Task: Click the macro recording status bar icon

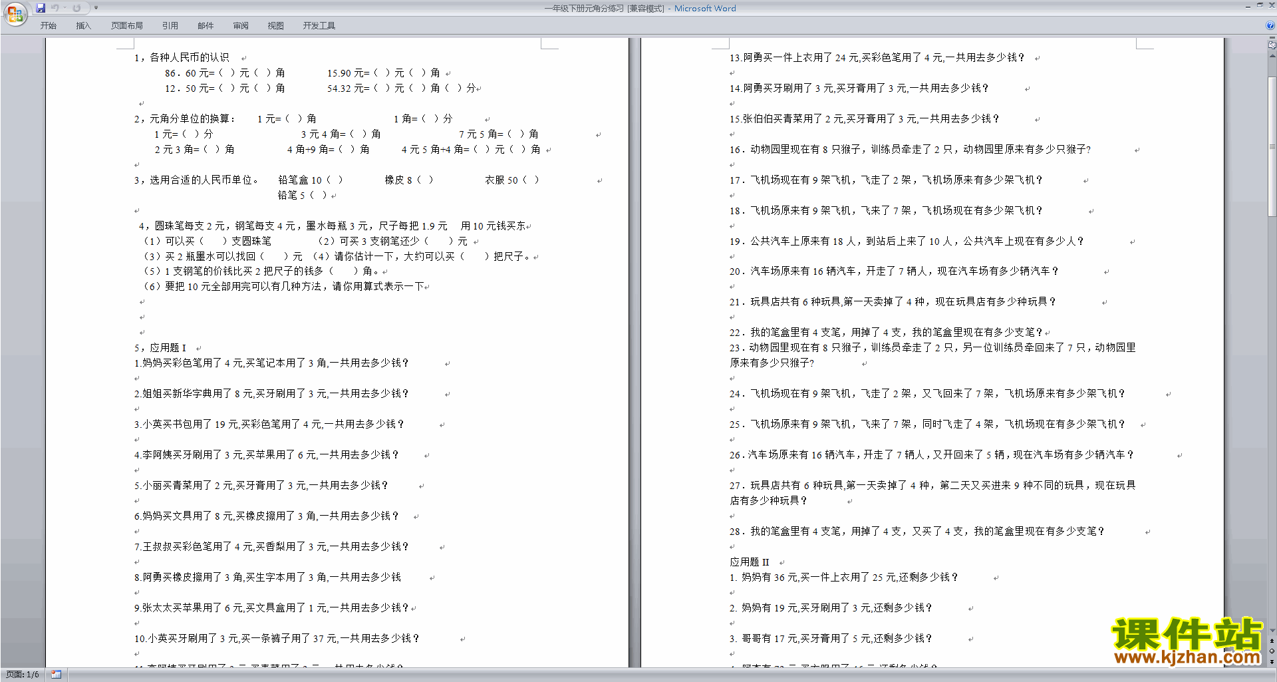Action: coord(57,675)
